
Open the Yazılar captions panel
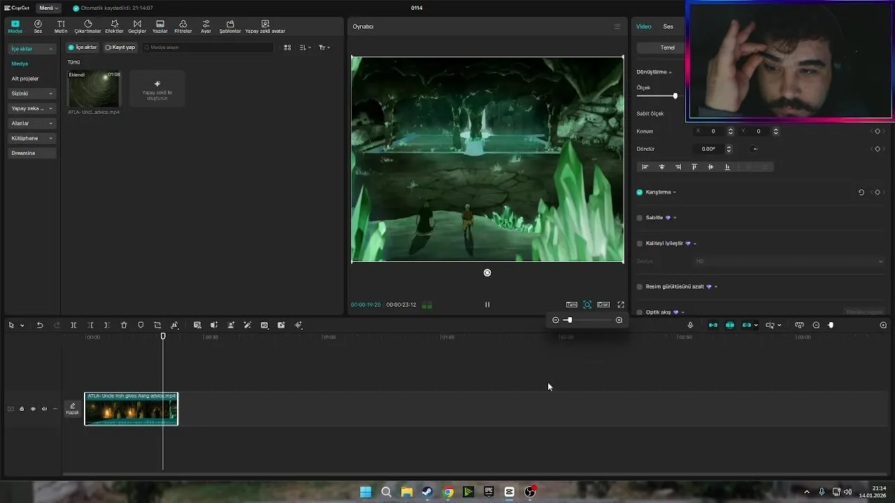point(160,27)
